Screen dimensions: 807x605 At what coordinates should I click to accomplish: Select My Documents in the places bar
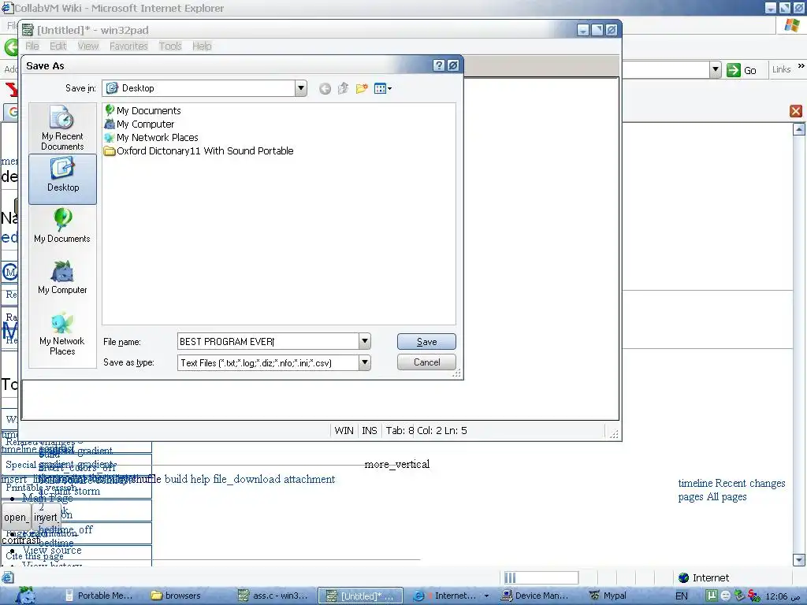(62, 226)
